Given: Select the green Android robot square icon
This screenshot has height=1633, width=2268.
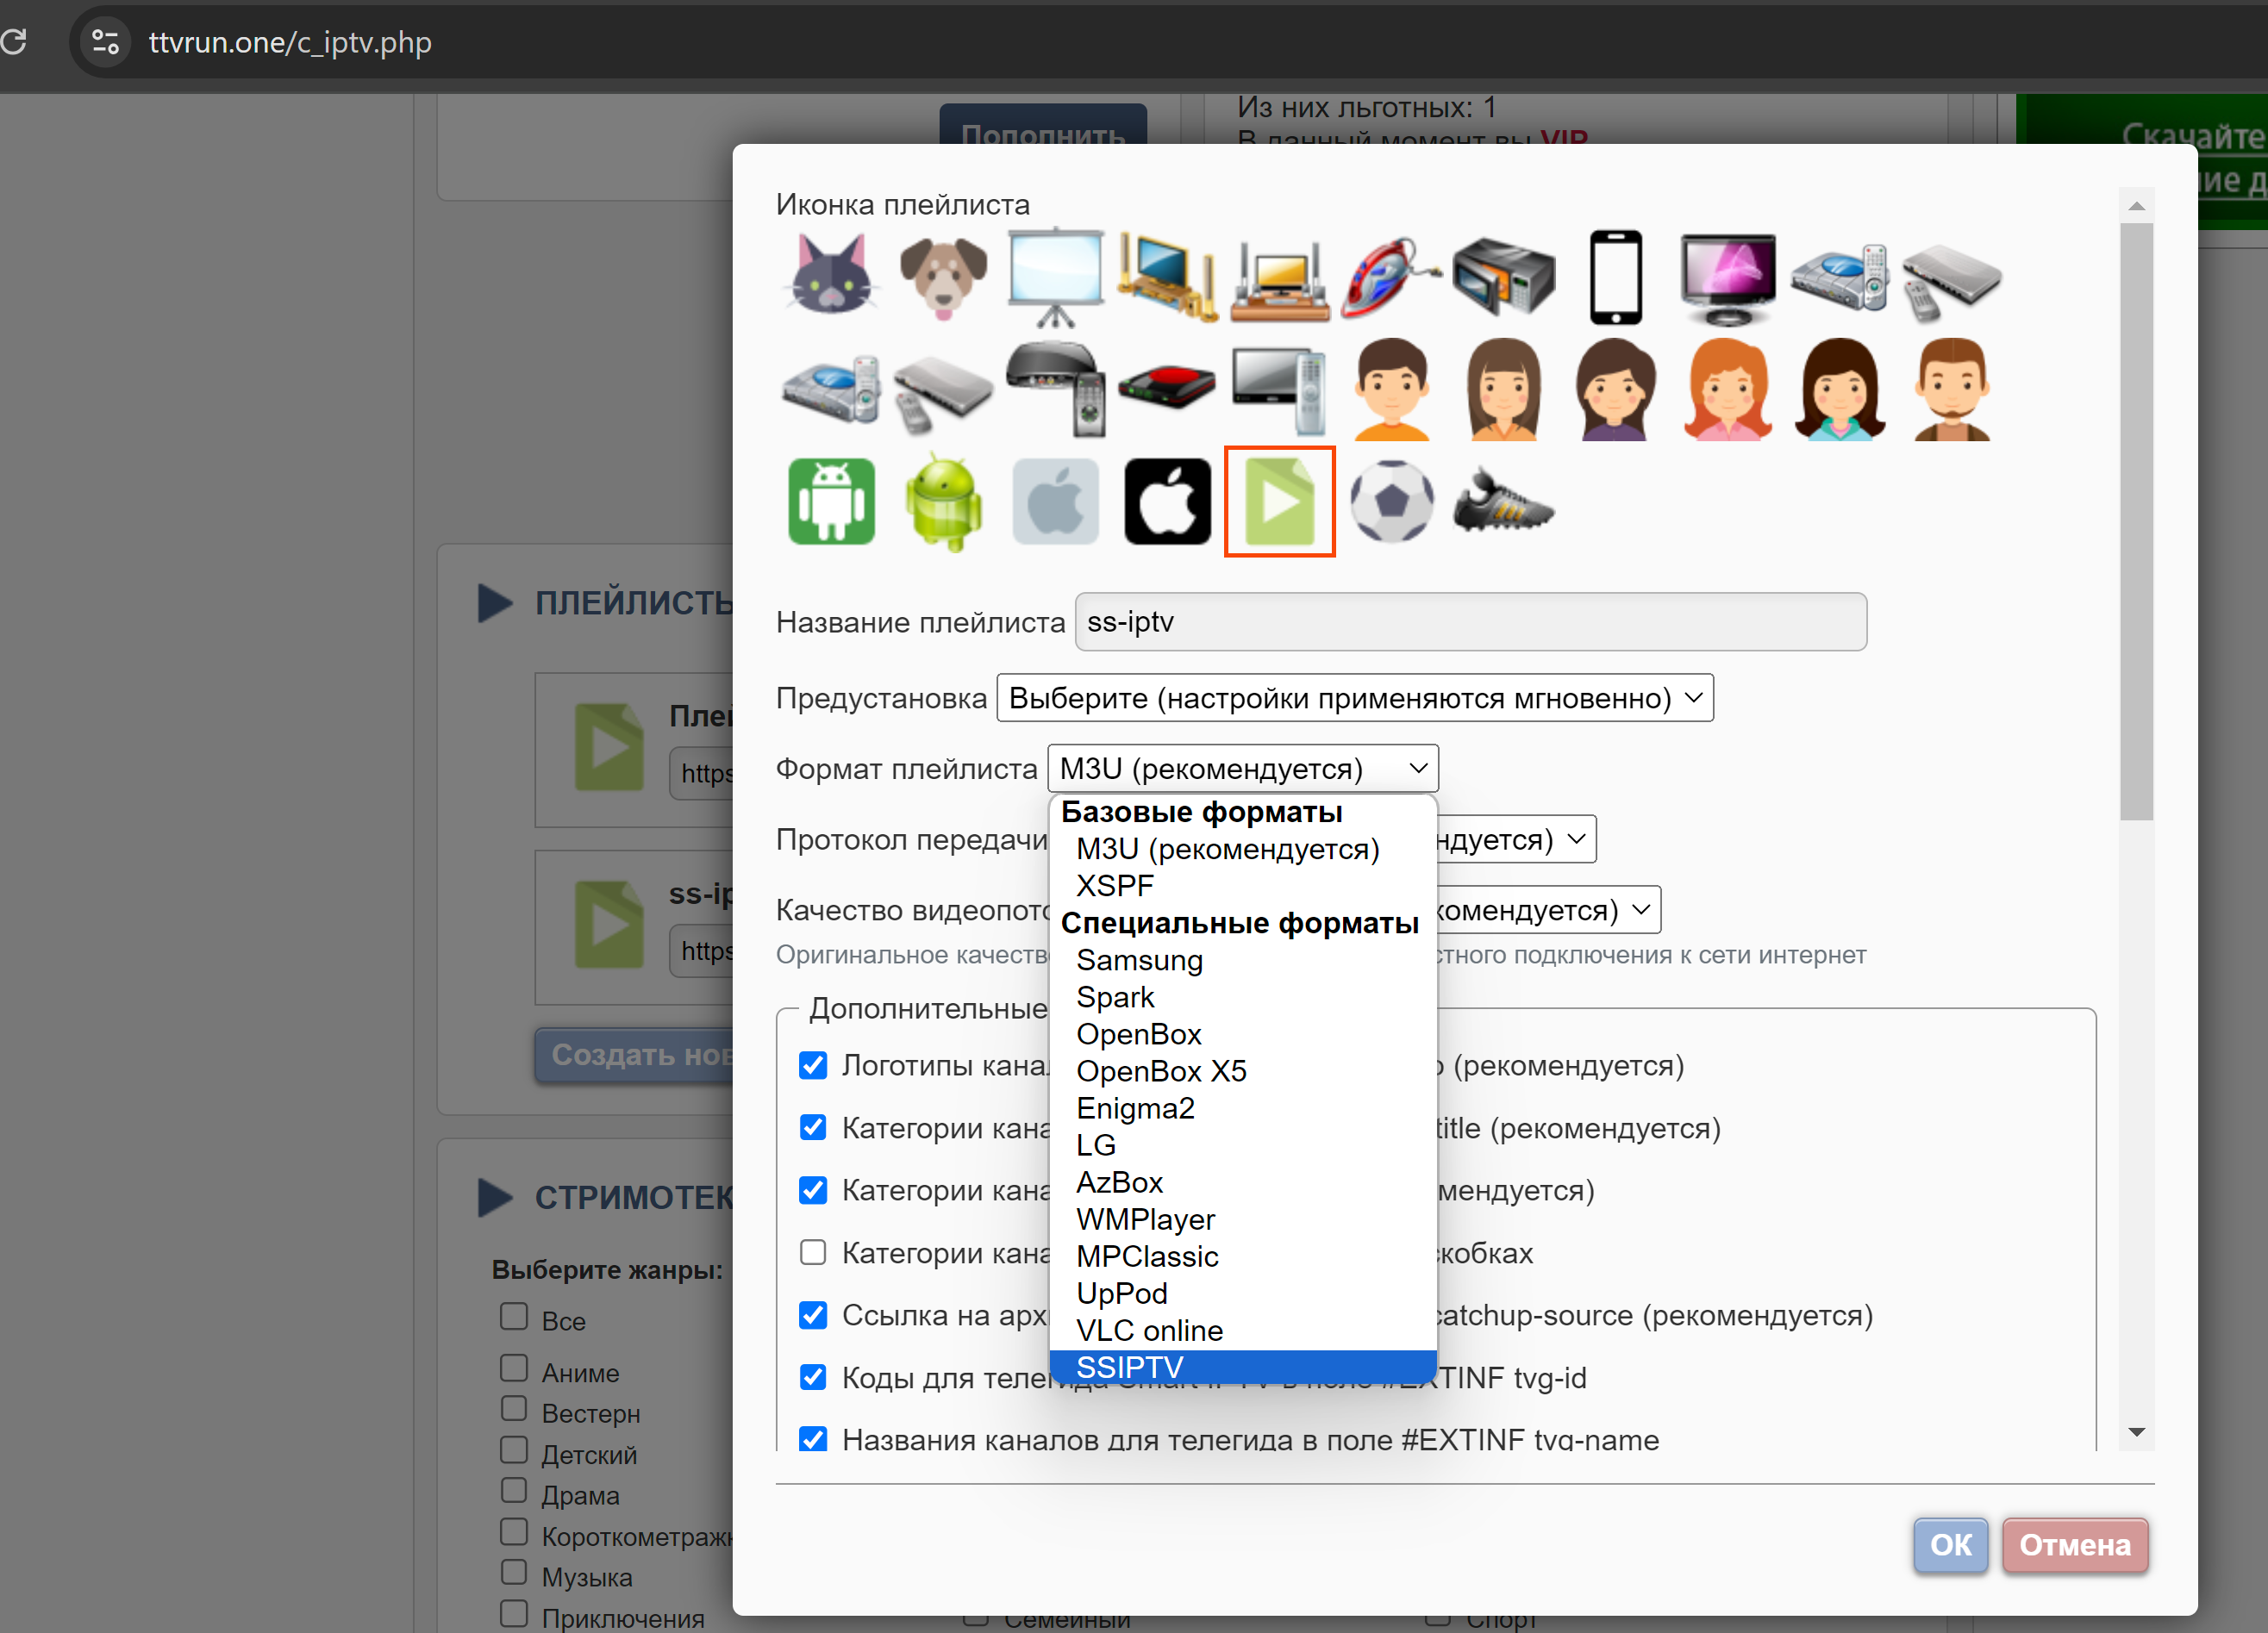Looking at the screenshot, I should [831, 502].
